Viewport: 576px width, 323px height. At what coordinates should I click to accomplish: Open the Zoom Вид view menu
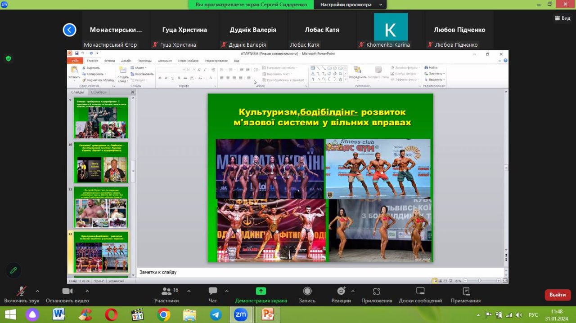tap(562, 18)
